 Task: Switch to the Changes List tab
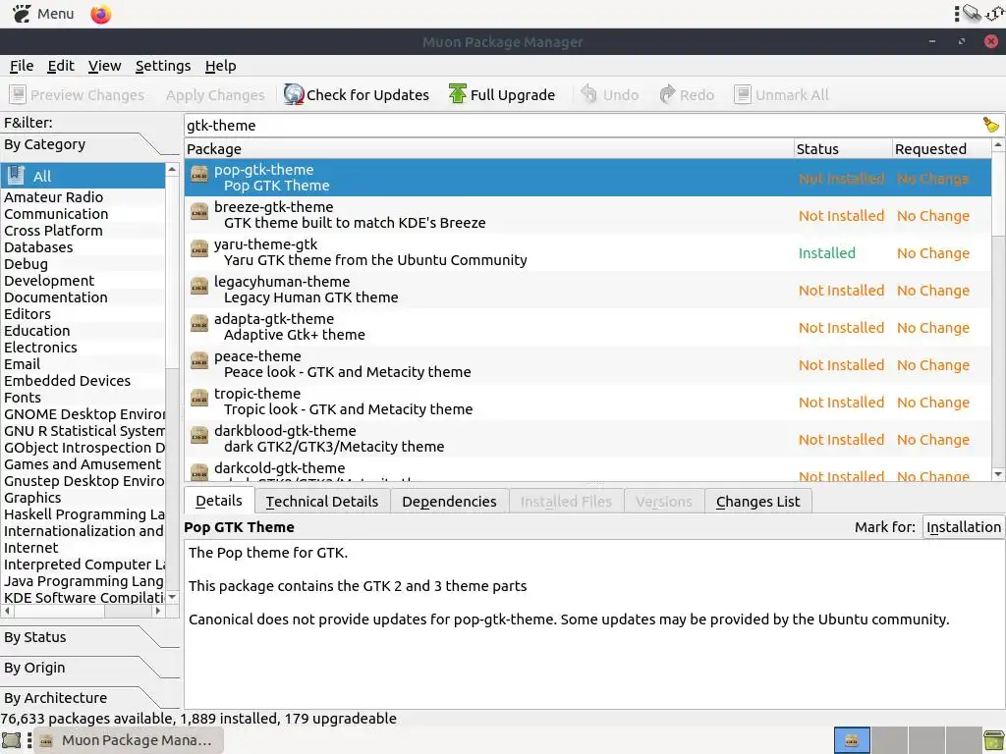point(757,502)
